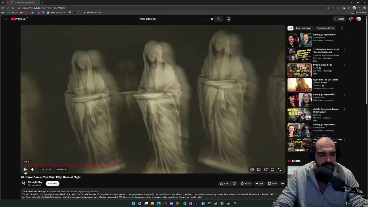Open options for GTA İSTANBUL NEDEN İPTAL video
This screenshot has width=368, height=207.
tap(344, 50)
